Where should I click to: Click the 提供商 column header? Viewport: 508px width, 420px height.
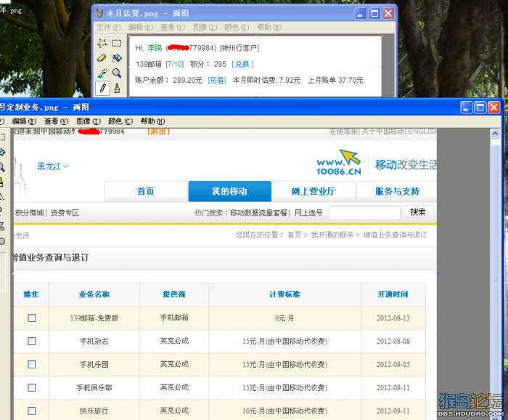point(174,294)
